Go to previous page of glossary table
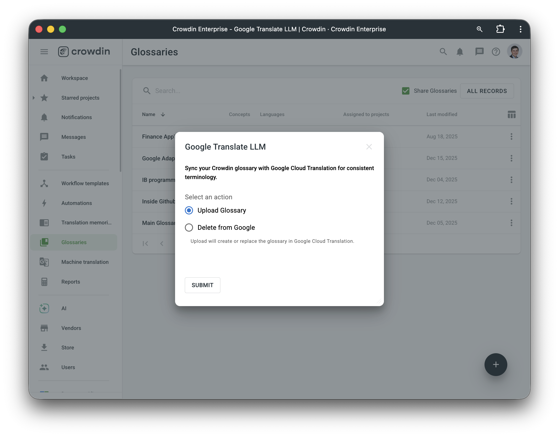The width and height of the screenshot is (559, 437). [x=162, y=244]
